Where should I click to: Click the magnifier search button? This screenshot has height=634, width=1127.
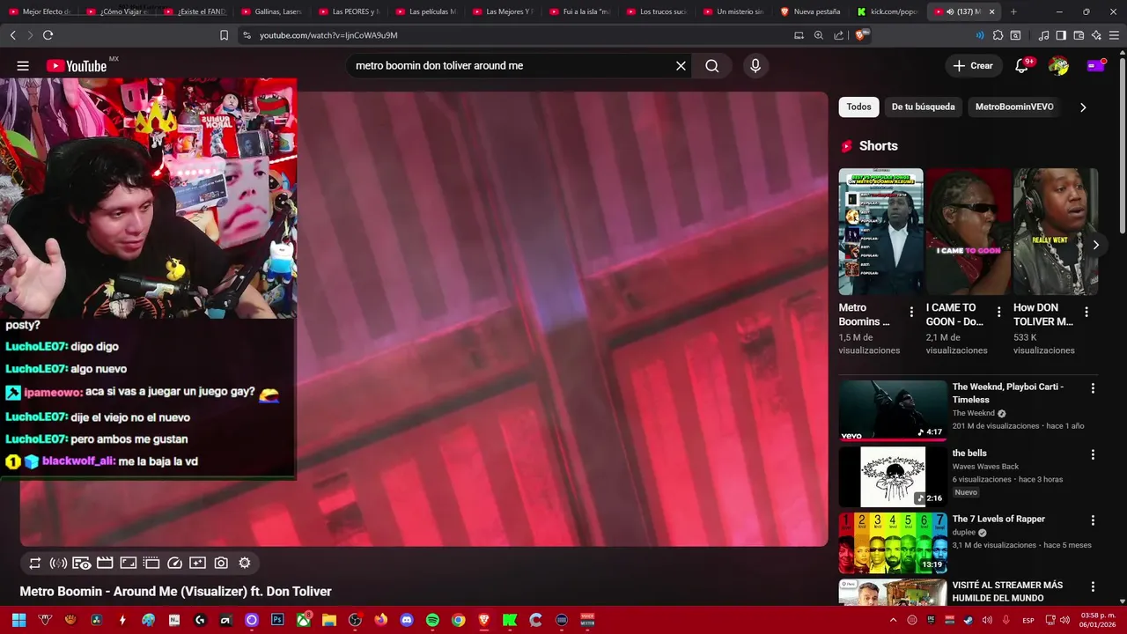[x=712, y=66]
